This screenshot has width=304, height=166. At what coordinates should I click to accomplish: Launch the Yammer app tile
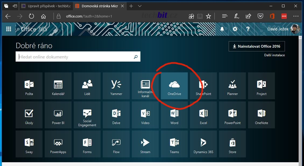116,86
